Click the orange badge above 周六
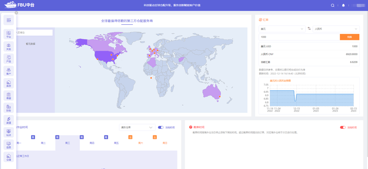 click(x=130, y=137)
